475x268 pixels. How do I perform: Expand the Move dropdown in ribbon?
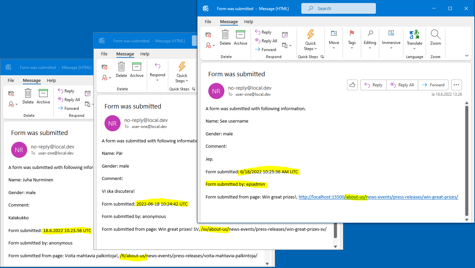pos(334,48)
